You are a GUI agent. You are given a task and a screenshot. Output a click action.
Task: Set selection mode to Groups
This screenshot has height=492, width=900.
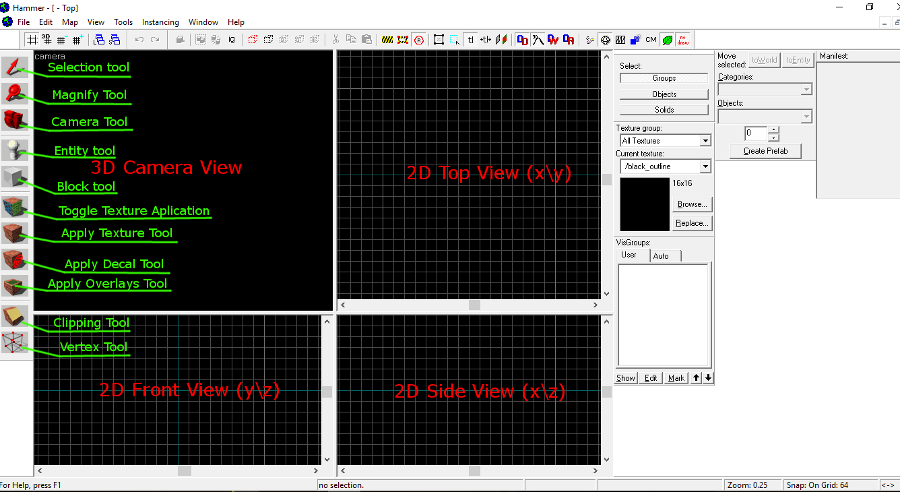pyautogui.click(x=664, y=78)
